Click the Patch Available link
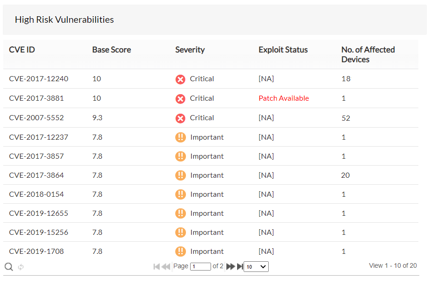Viewport: 430px width, 284px height. pos(284,98)
